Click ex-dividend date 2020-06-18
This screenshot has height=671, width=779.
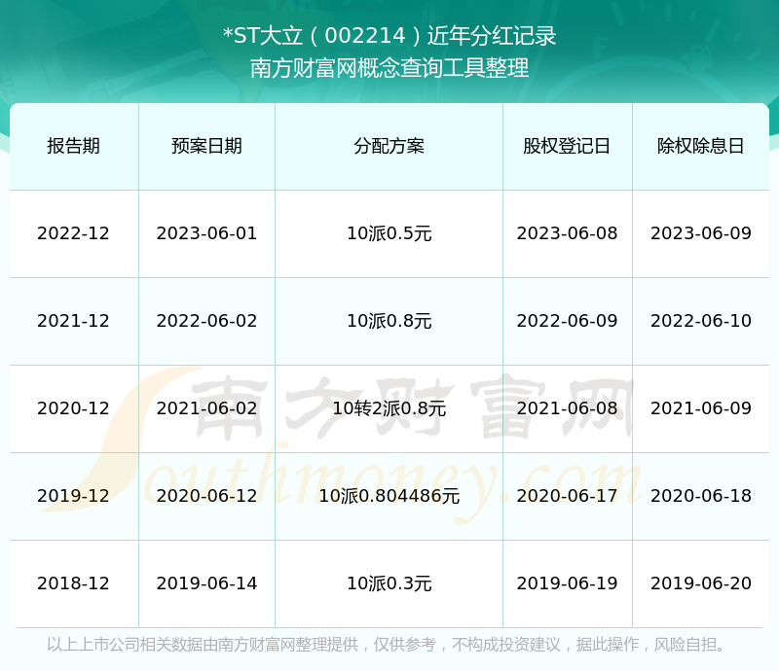click(700, 495)
